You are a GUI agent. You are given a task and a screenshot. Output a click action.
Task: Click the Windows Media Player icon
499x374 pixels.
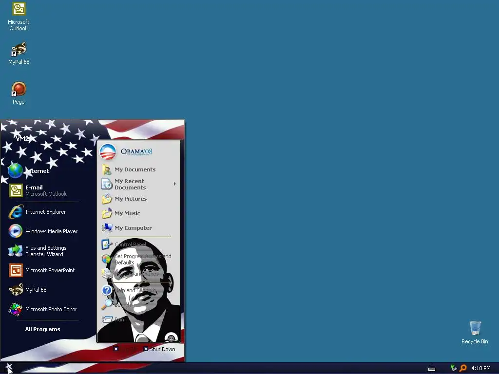click(15, 231)
